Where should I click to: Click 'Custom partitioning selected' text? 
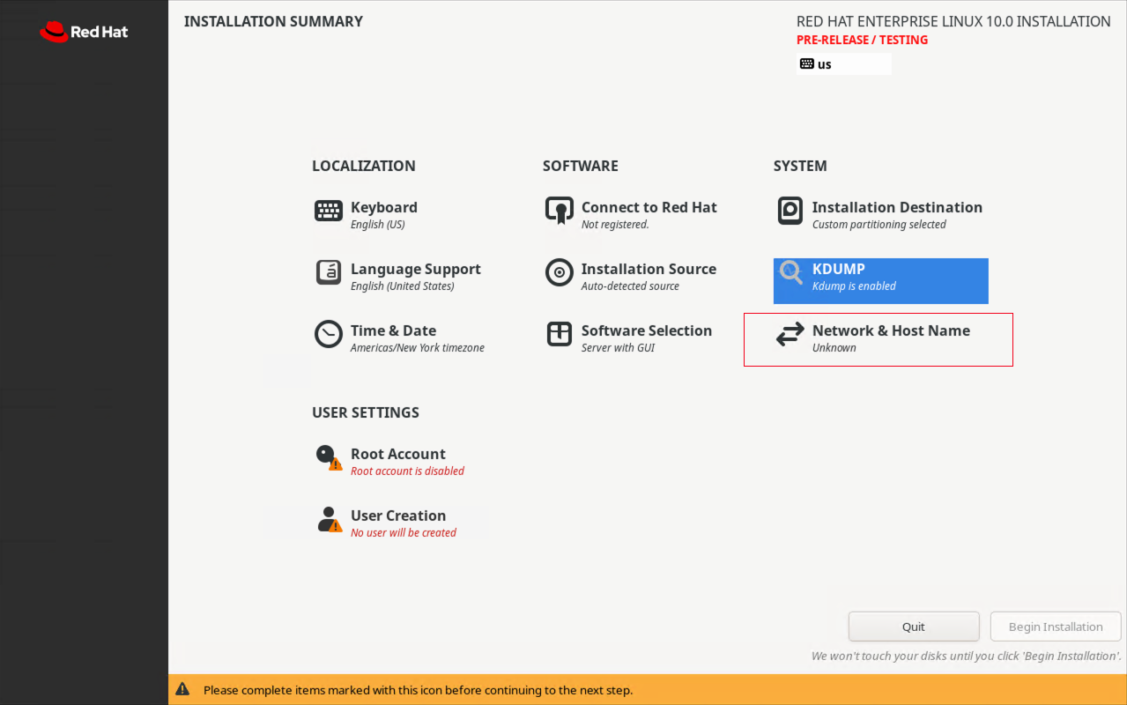[x=879, y=225]
